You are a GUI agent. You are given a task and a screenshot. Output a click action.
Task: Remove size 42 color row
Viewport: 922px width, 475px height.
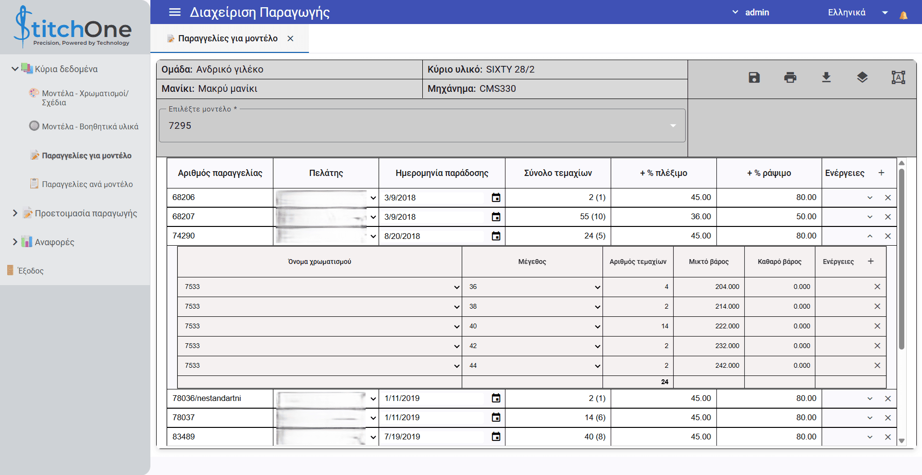pyautogui.click(x=877, y=346)
